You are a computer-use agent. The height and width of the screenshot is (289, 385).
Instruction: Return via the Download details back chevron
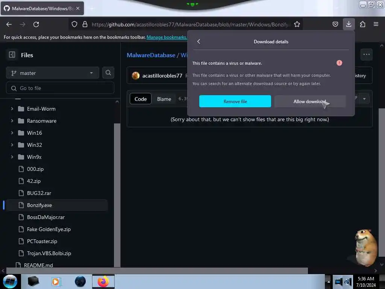coord(199,41)
